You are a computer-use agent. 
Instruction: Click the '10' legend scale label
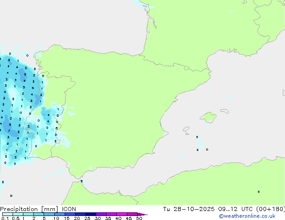tap(56, 218)
